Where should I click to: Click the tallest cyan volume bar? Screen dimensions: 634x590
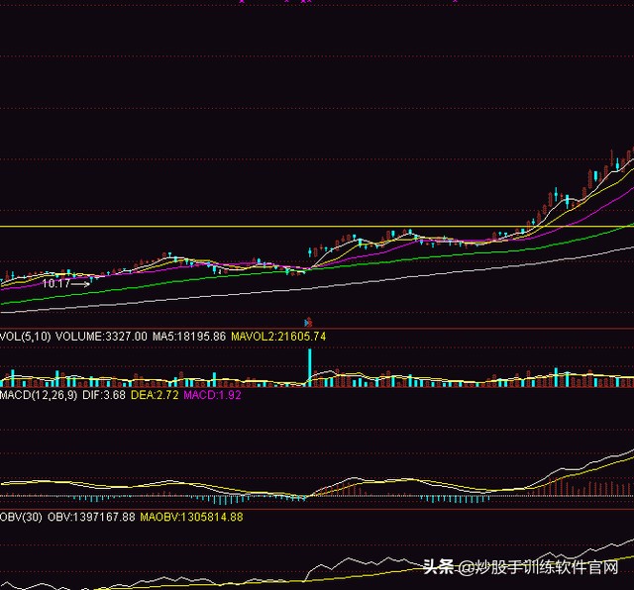pos(310,367)
